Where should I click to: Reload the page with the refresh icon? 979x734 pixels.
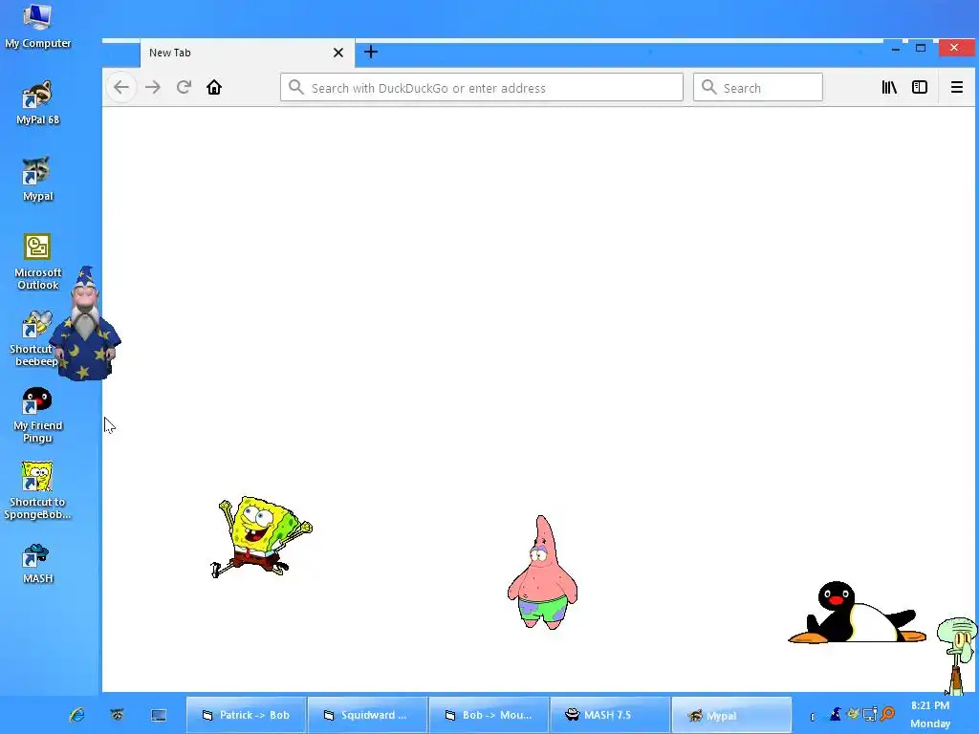[184, 87]
